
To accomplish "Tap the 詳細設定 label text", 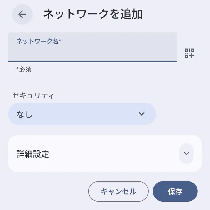I will 33,154.
